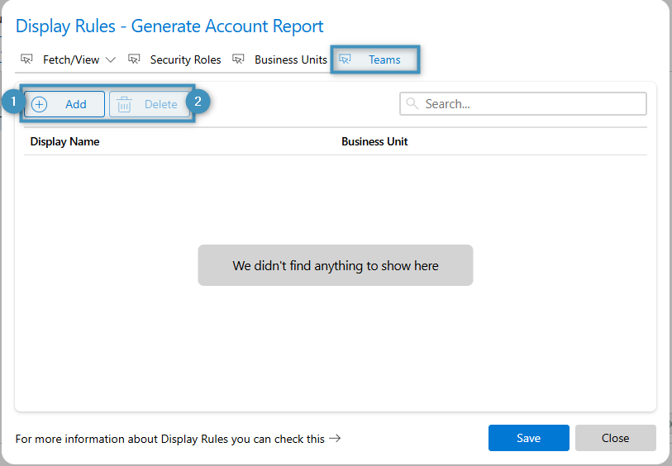Click the magnifying glass search icon
Image resolution: width=672 pixels, height=466 pixels.
click(412, 104)
